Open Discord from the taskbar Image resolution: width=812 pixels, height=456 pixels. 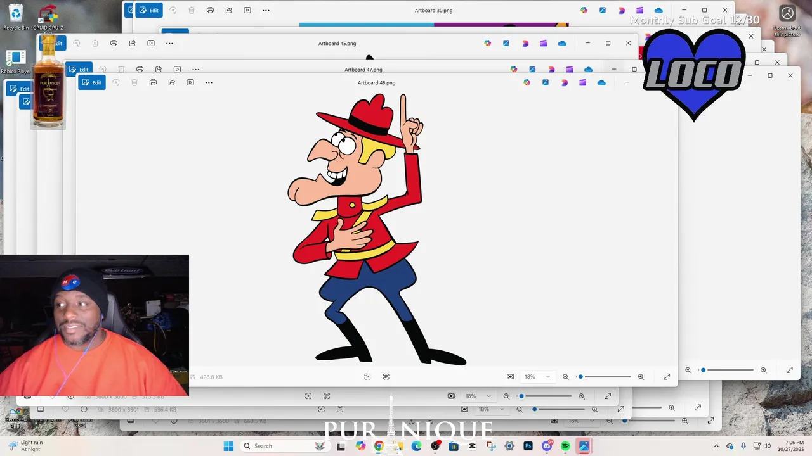547,446
